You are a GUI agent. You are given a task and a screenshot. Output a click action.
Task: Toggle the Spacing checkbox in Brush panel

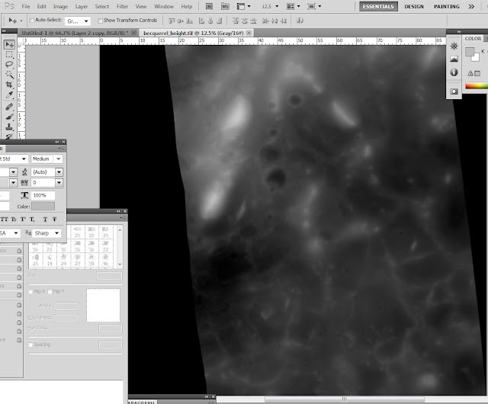(30, 345)
